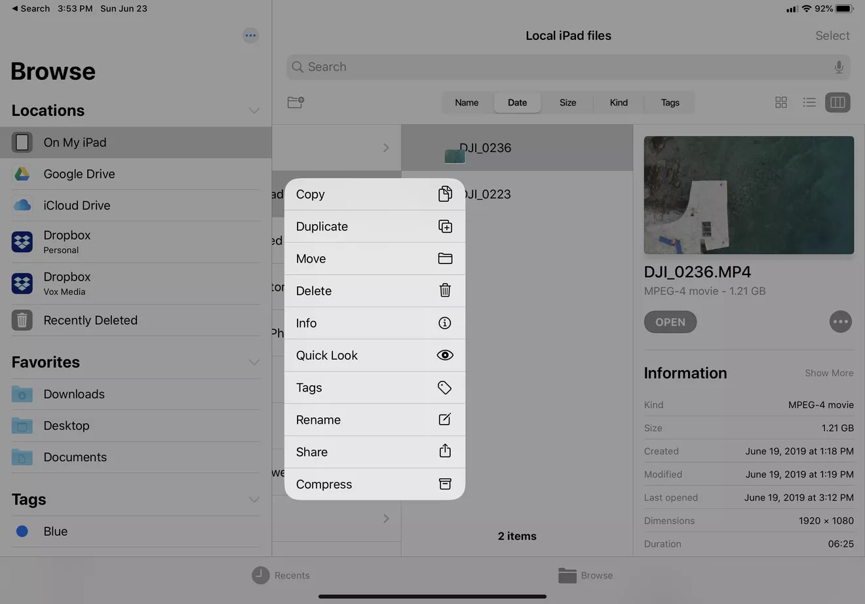Open Recently Deleted trash location

(x=90, y=320)
